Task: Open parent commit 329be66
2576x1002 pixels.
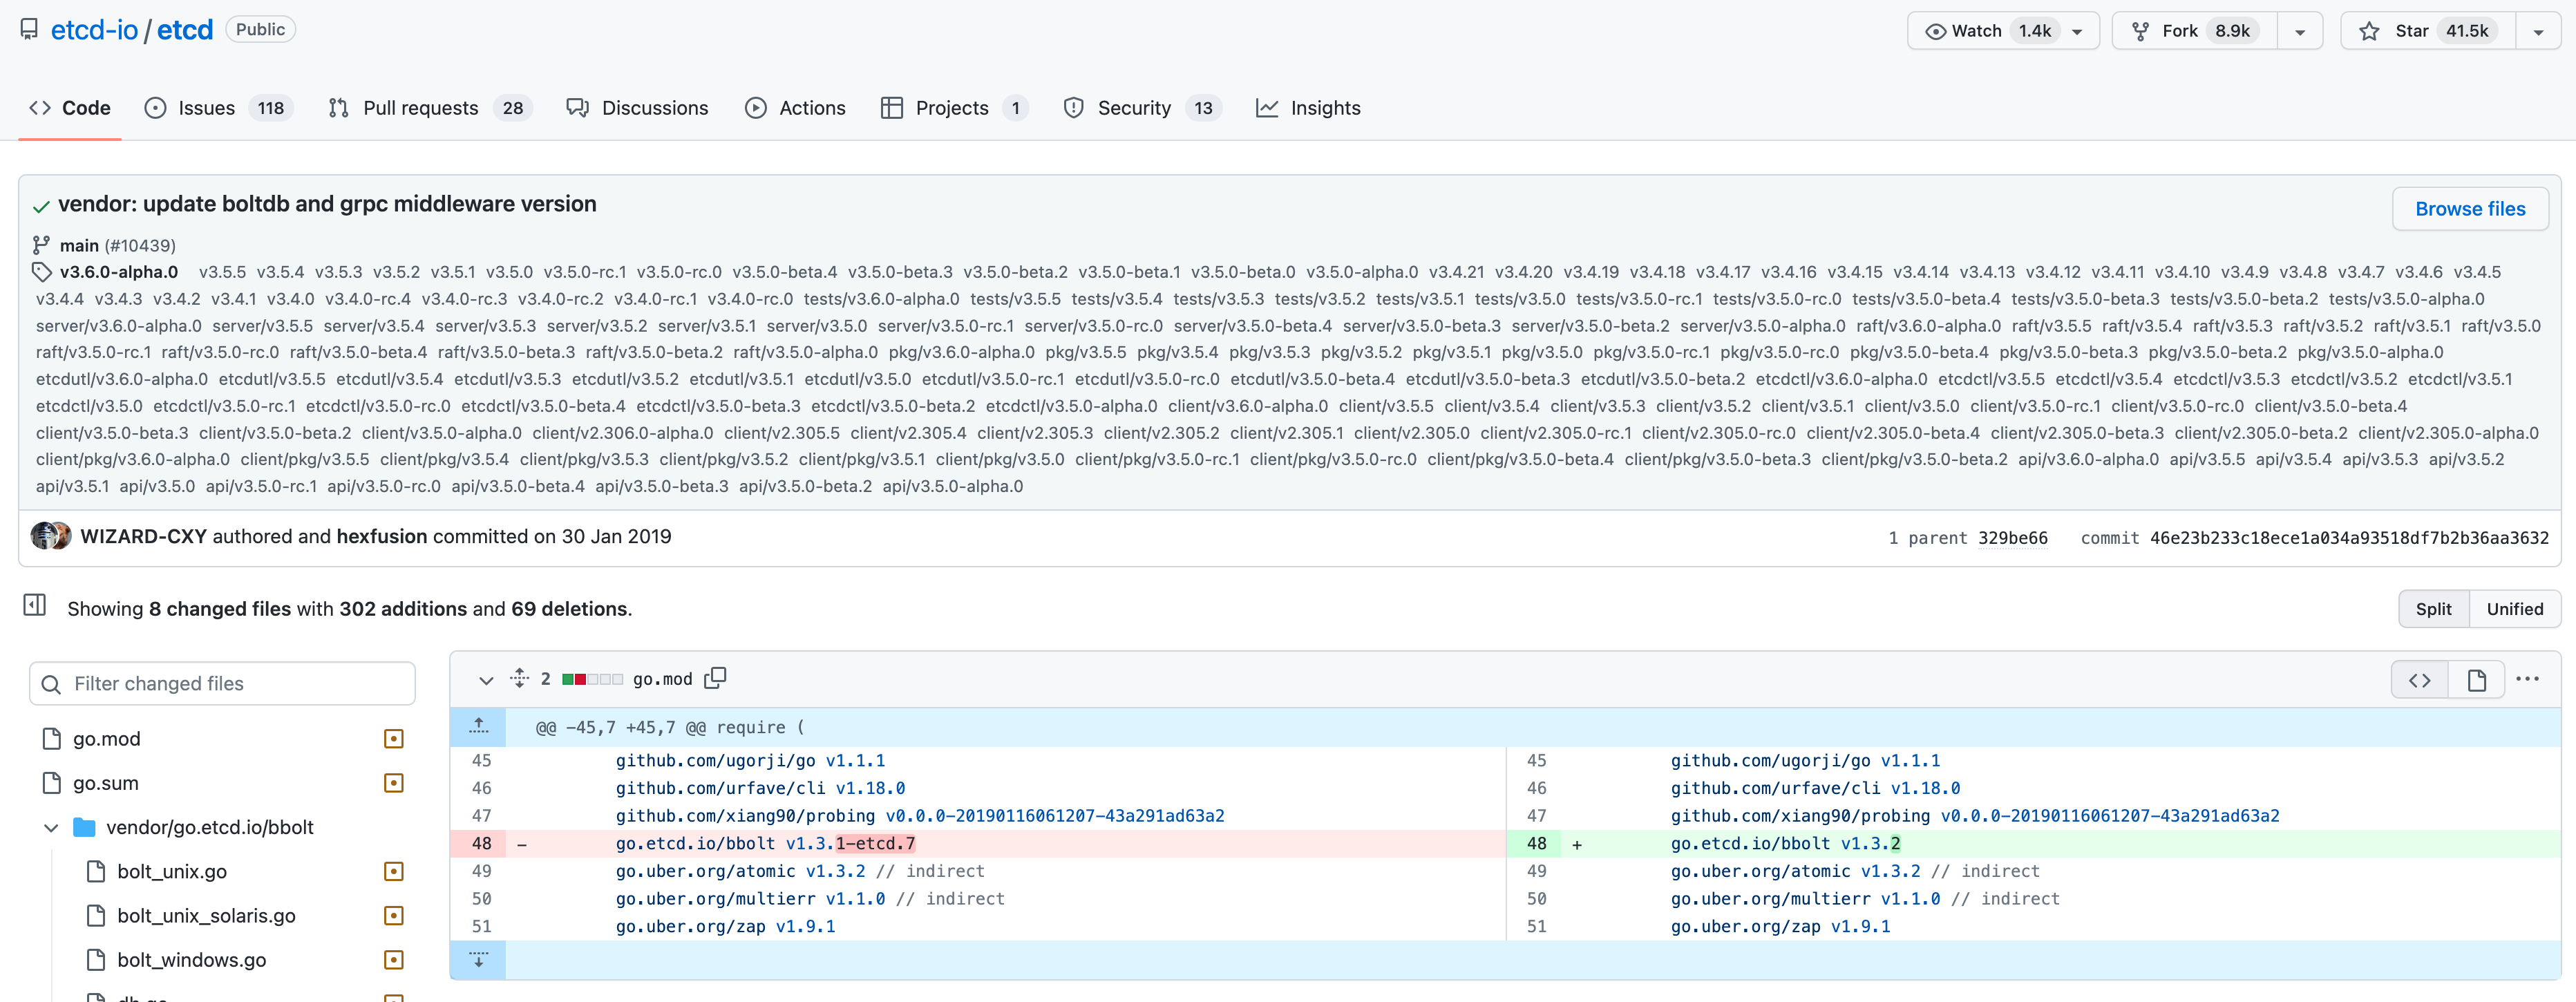Action: pyautogui.click(x=2012, y=538)
